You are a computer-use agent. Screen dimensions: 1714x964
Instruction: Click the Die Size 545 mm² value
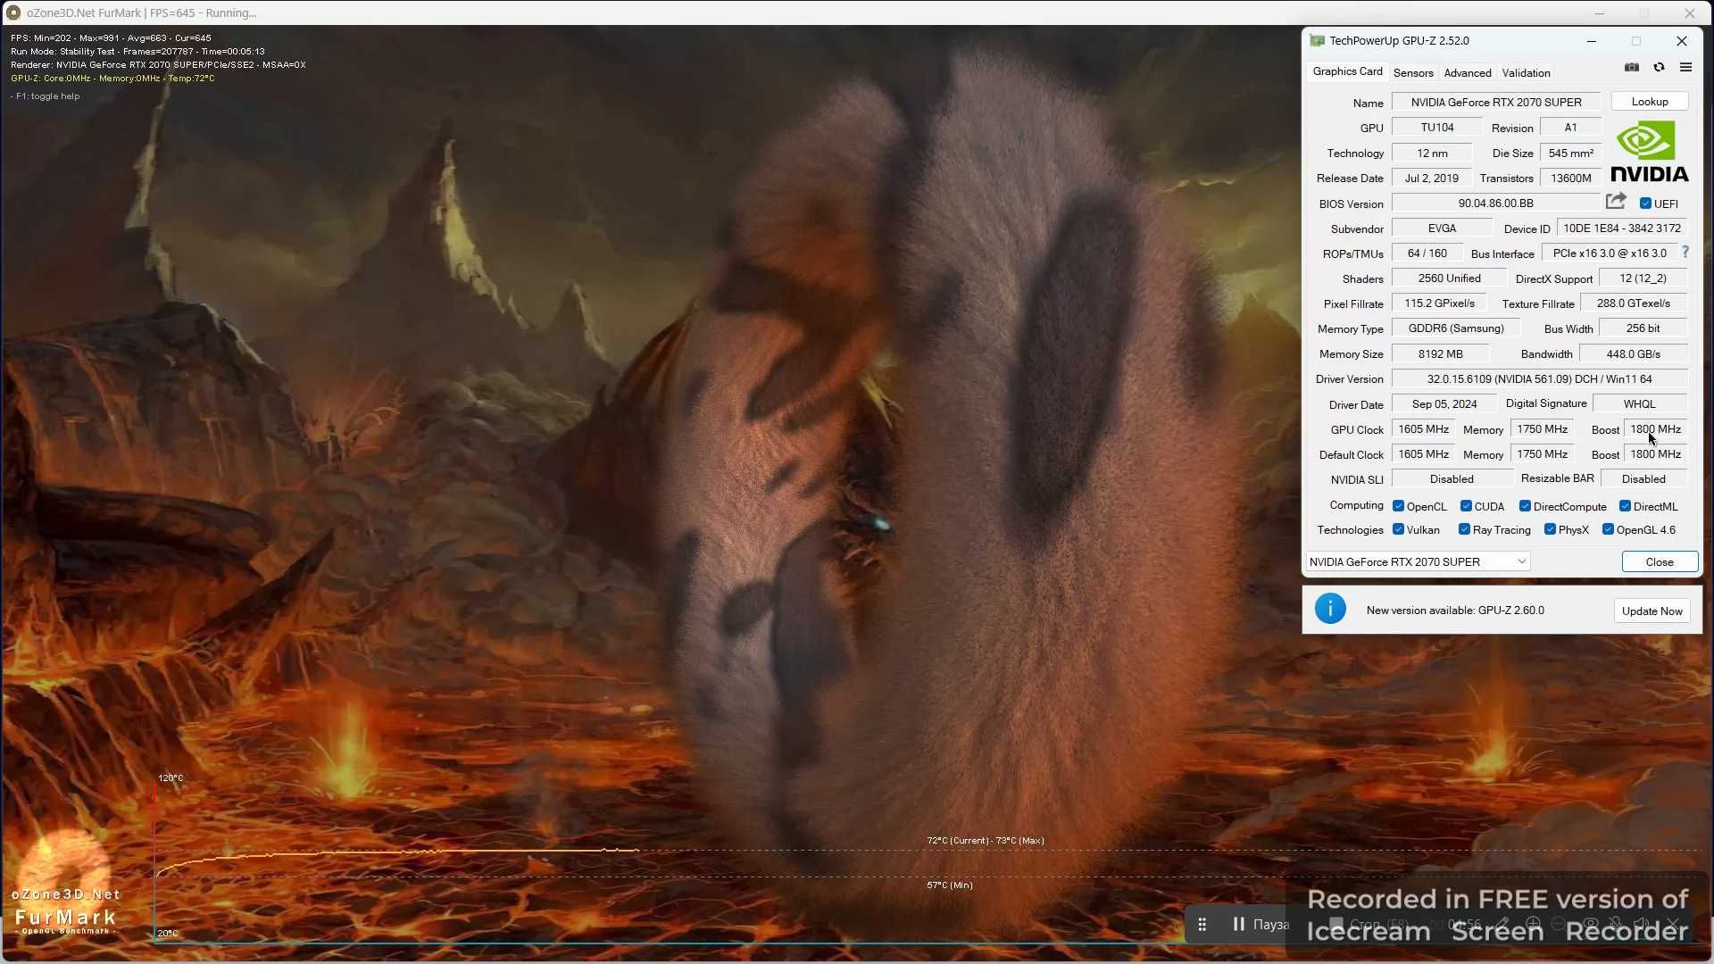[1570, 154]
